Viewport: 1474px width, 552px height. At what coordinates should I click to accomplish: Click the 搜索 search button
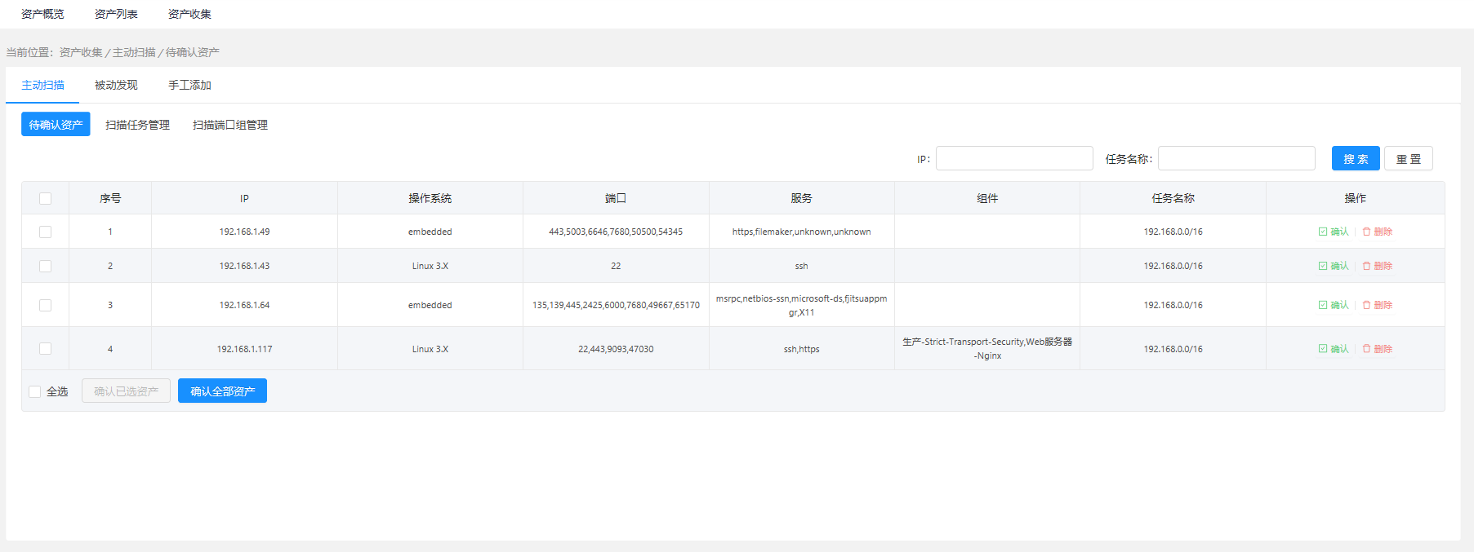[x=1356, y=158]
